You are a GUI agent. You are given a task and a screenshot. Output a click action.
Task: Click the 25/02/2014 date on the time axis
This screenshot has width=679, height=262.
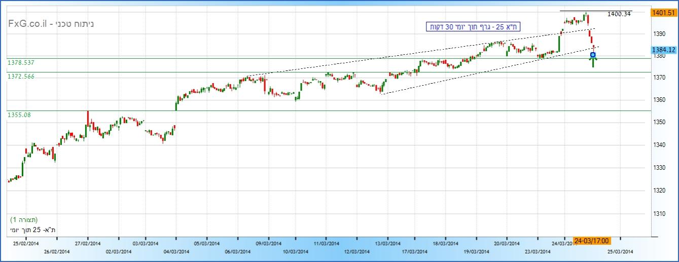coord(26,243)
